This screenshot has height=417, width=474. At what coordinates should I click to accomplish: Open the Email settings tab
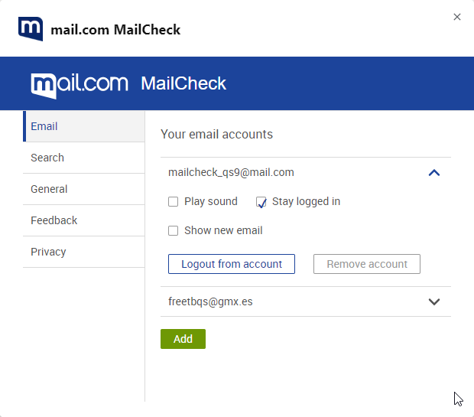click(44, 126)
